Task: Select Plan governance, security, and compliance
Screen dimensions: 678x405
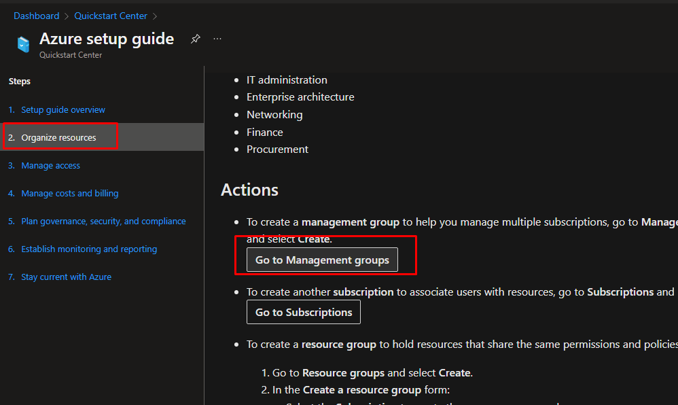Action: pyautogui.click(x=103, y=222)
